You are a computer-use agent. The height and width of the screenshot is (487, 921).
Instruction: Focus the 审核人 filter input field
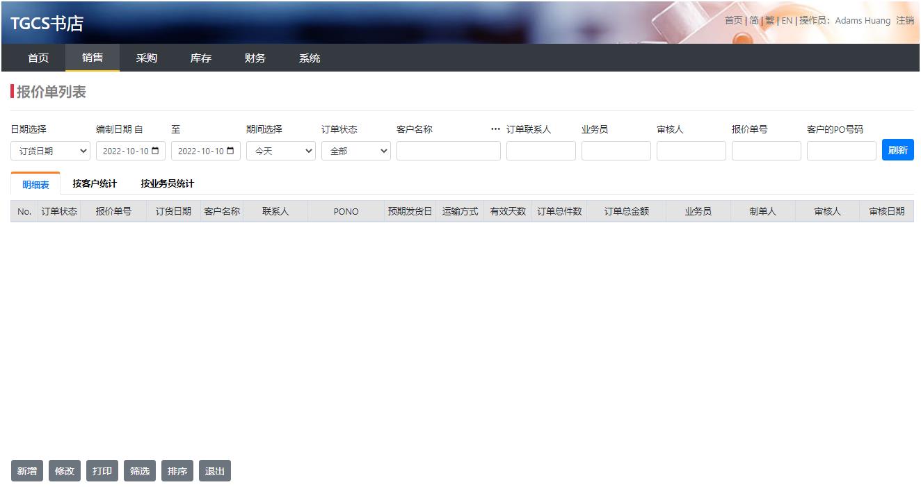(x=691, y=151)
